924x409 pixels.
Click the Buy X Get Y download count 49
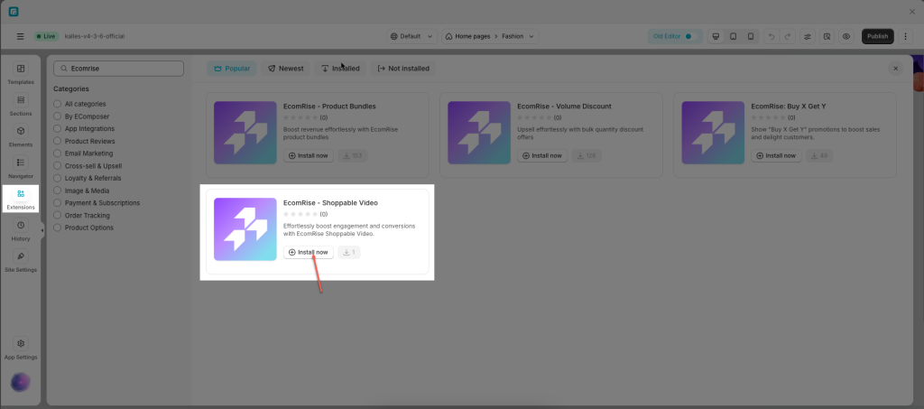819,155
